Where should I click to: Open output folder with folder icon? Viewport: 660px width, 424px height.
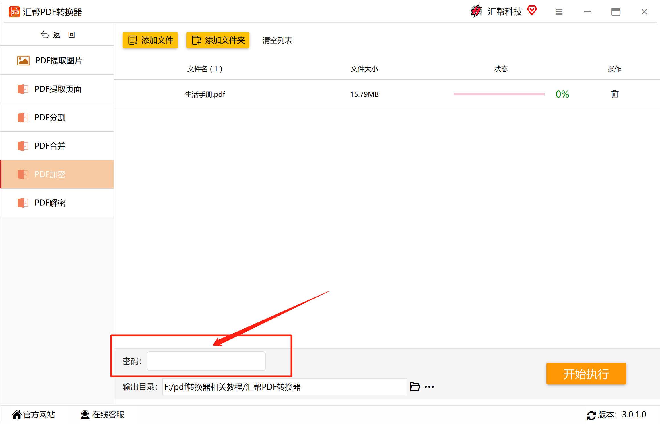pyautogui.click(x=415, y=387)
